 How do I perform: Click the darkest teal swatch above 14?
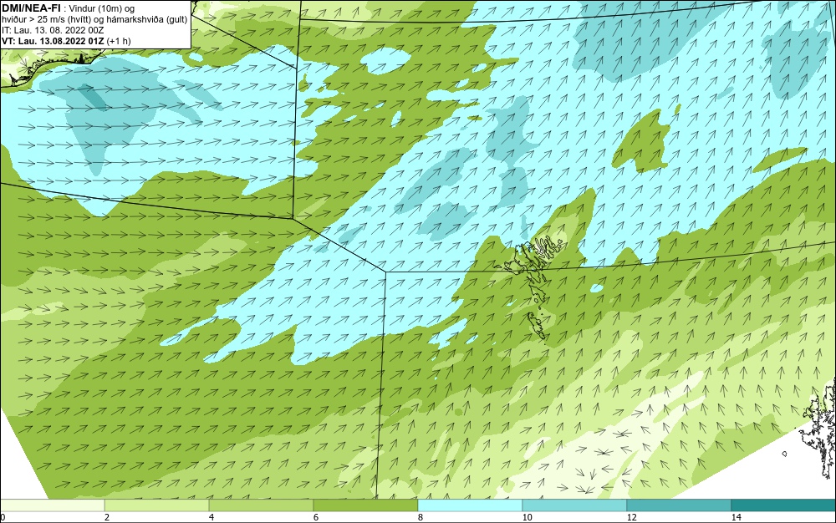point(784,505)
